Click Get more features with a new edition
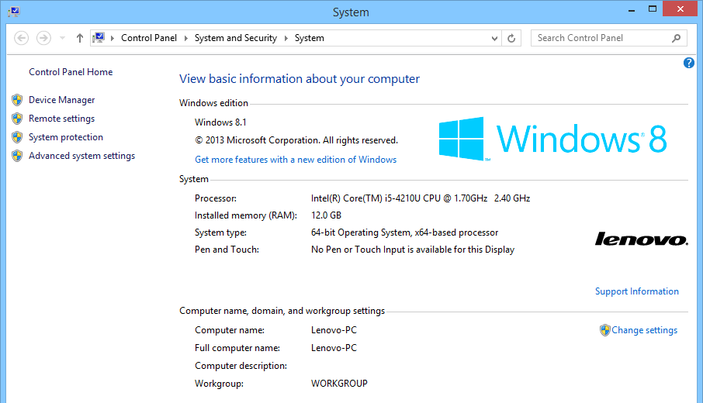 coord(296,160)
